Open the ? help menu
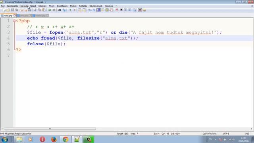 point(116,6)
